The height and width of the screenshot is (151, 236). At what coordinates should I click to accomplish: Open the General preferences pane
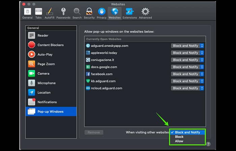tap(27, 13)
